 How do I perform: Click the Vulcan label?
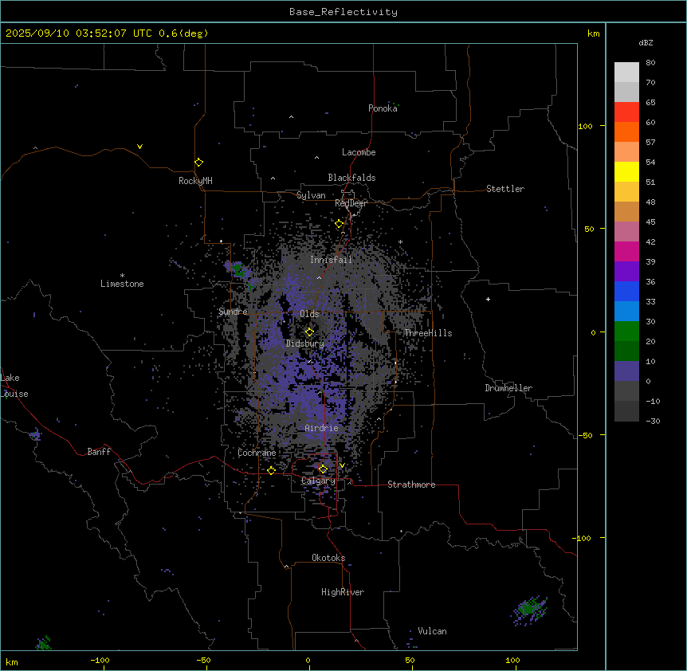tap(433, 631)
